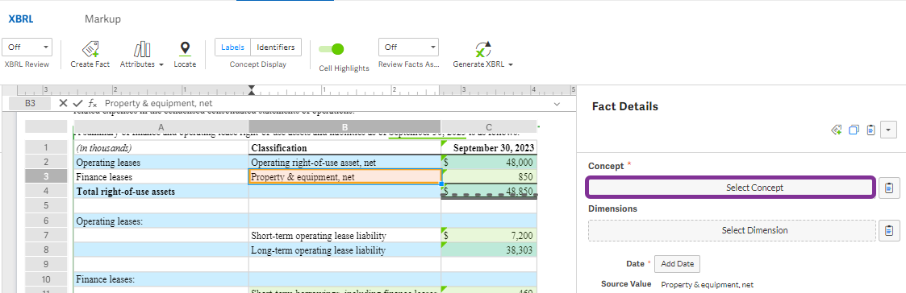Open the Review Facts As dropdown
Screen dimensions: 906x293
[x=408, y=47]
